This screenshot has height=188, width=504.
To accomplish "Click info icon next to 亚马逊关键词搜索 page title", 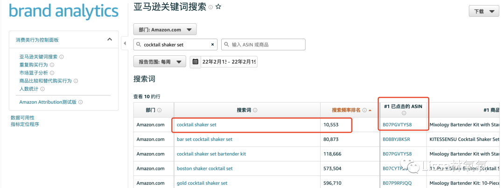I will (x=210, y=7).
